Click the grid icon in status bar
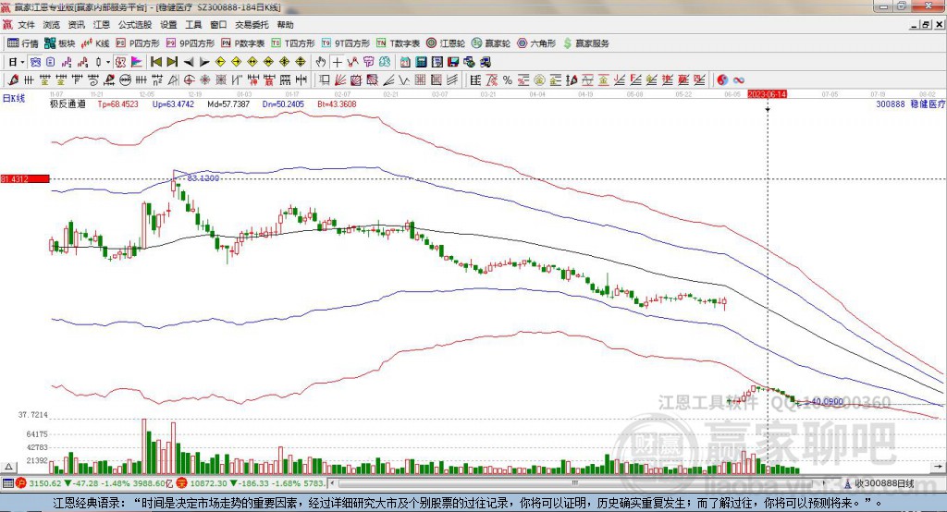 click(7, 483)
